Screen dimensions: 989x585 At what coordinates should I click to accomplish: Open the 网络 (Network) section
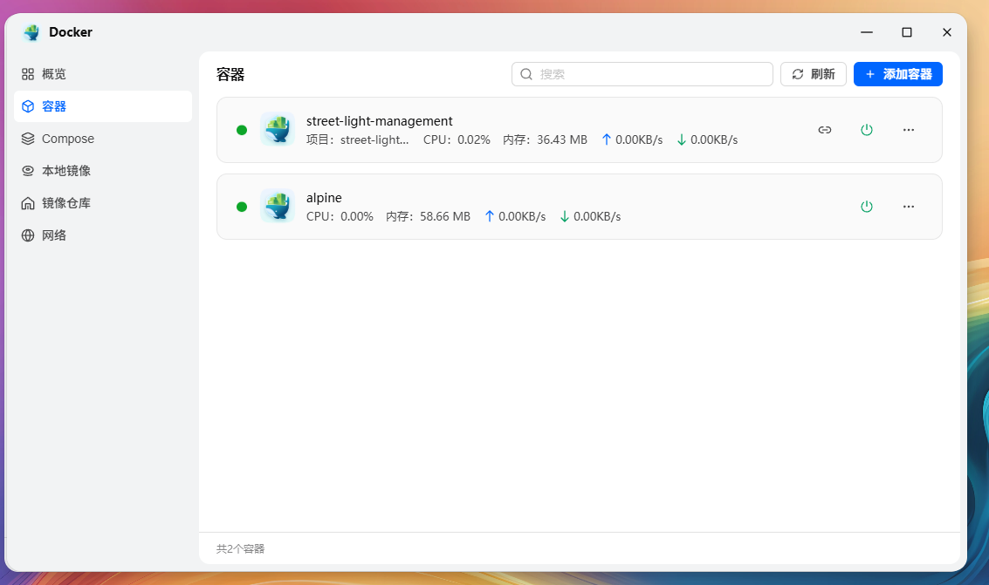53,235
